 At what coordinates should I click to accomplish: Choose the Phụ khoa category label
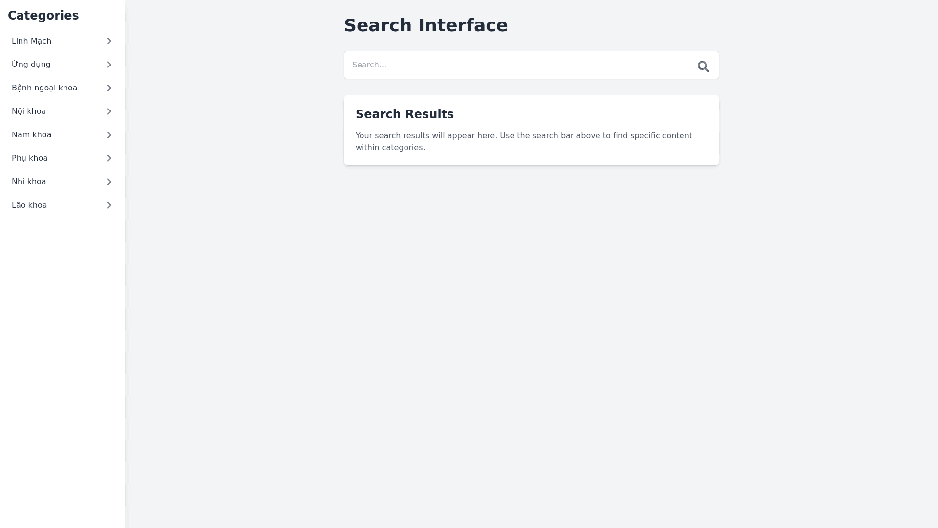30,158
